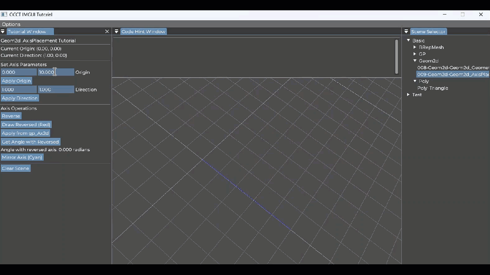Open the Tutorial Window dock dropdown arrow
490x275 pixels.
coord(3,31)
